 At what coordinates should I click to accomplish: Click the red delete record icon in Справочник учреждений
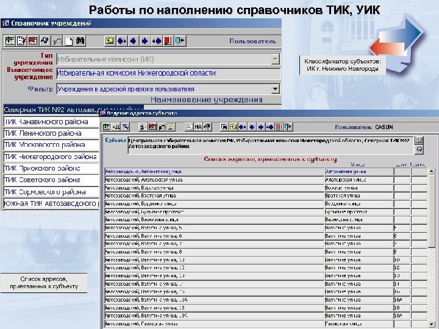pos(33,41)
